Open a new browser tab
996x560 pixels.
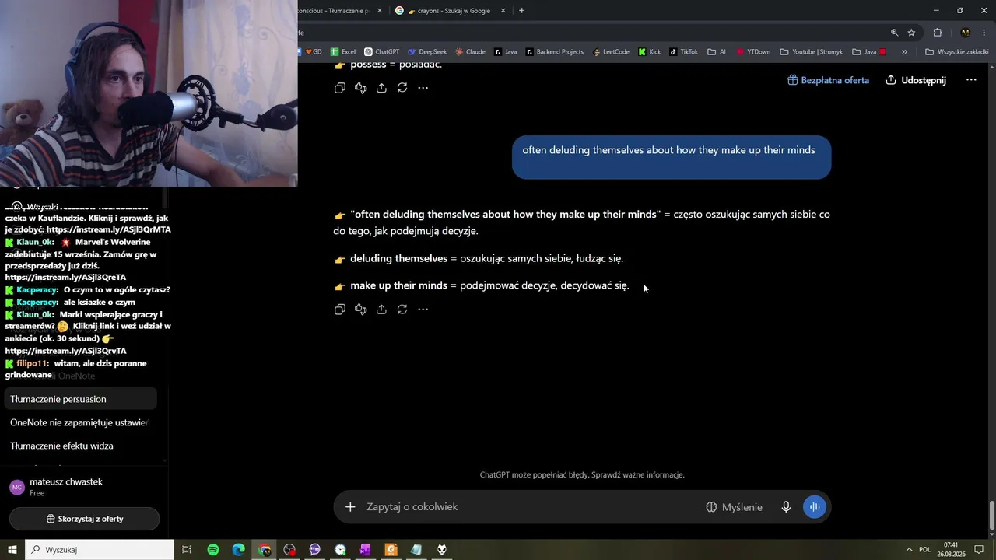(x=521, y=11)
